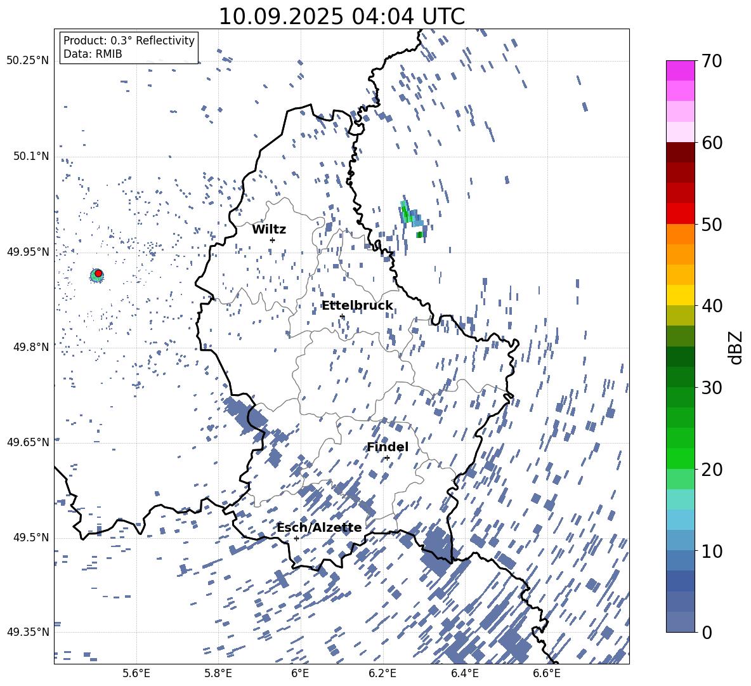
Task: Click the 49.35°N latitude label
Action: (28, 632)
